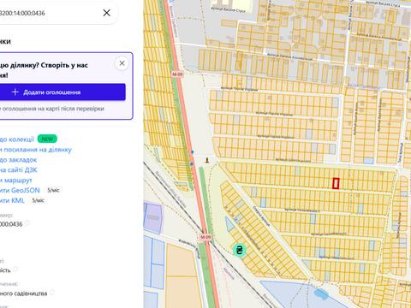This screenshot has height=308, width=411.
Task: Copy cadastral number 0436 icon
Action: (27, 223)
